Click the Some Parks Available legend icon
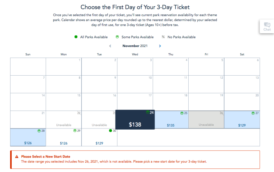 pos(116,37)
